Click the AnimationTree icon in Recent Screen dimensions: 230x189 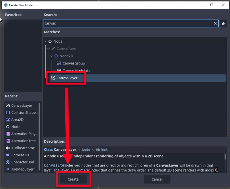point(8,141)
